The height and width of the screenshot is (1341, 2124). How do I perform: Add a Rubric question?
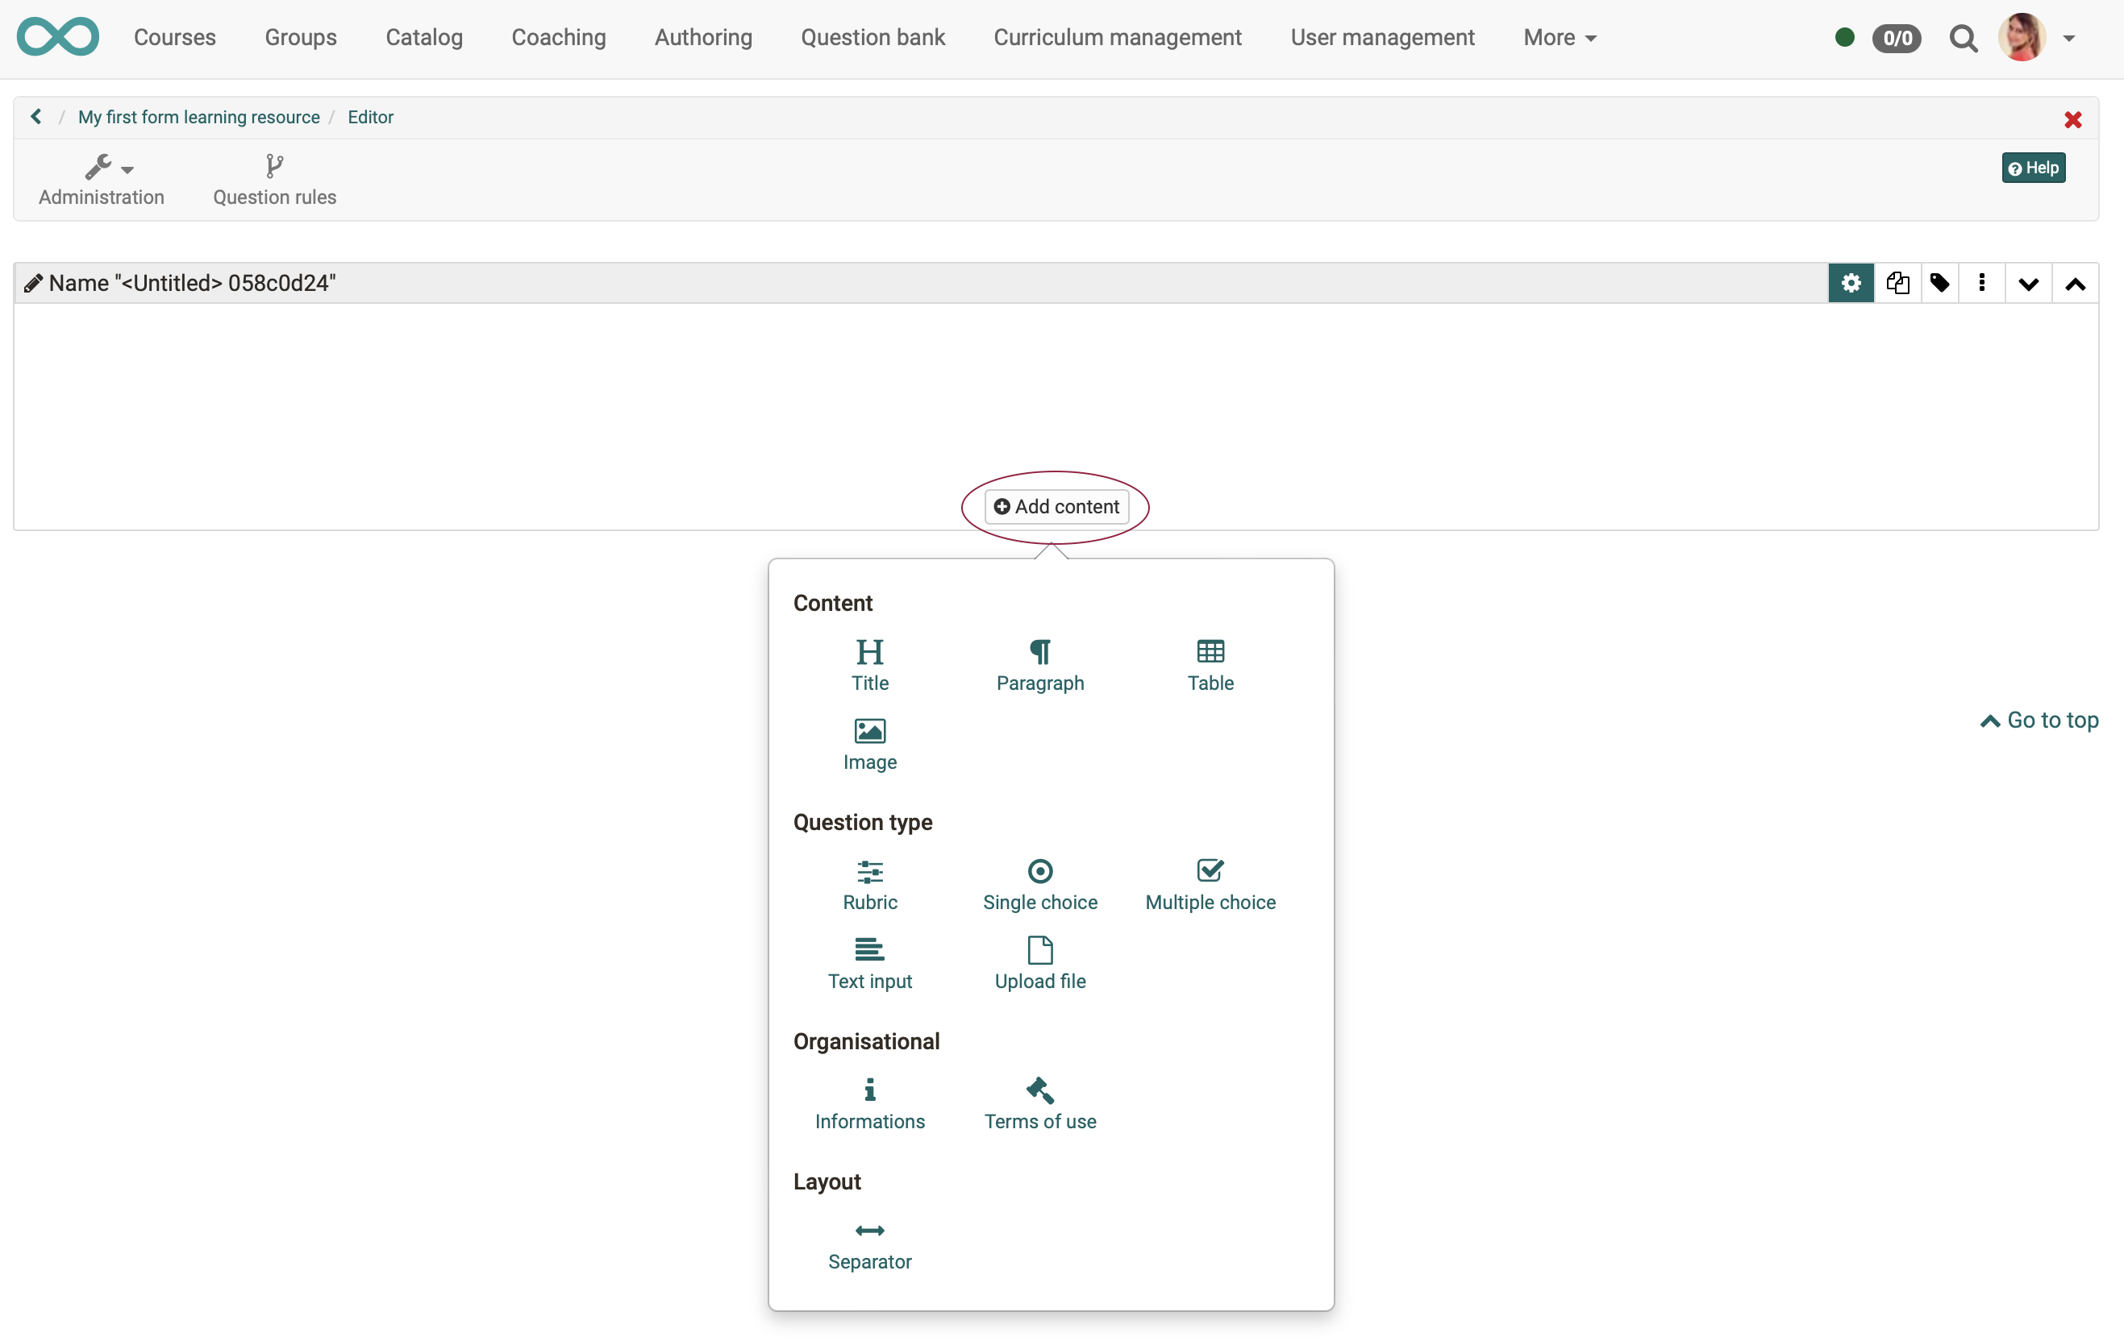point(868,884)
